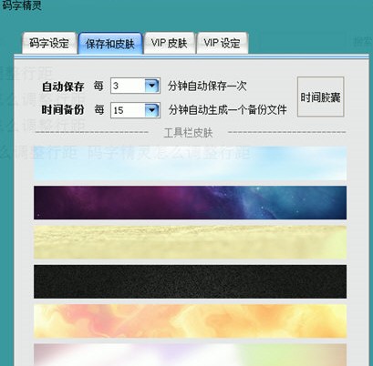Switch to the 码字设定 tab
The height and width of the screenshot is (366, 373).
tap(49, 43)
